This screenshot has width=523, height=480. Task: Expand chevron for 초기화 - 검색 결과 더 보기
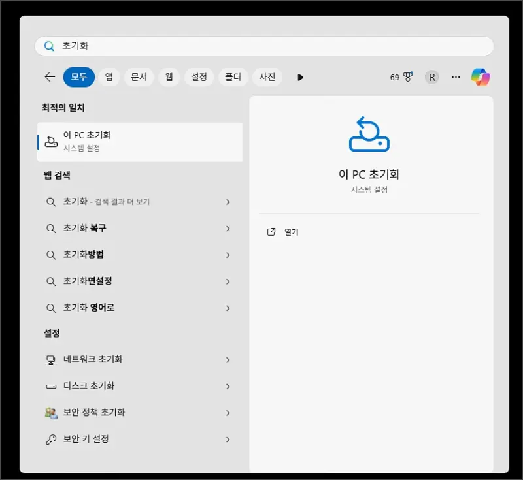point(228,202)
